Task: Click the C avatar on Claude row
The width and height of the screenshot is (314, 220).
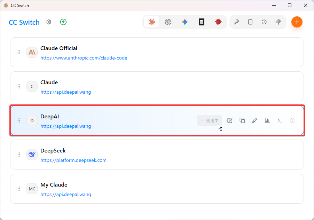Action: click(x=32, y=86)
